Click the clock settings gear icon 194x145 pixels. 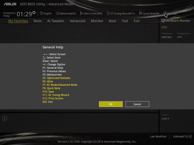click(x=34, y=13)
